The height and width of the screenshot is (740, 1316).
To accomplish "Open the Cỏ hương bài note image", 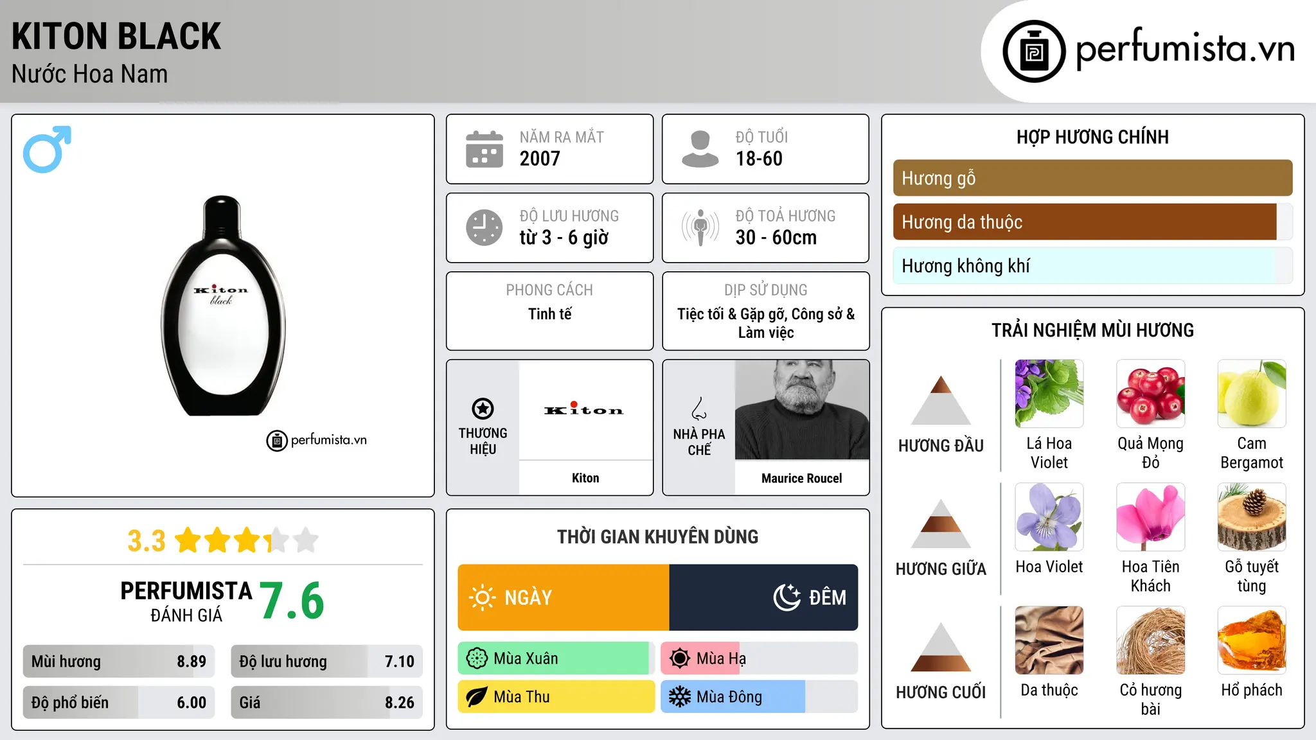I will (1150, 640).
